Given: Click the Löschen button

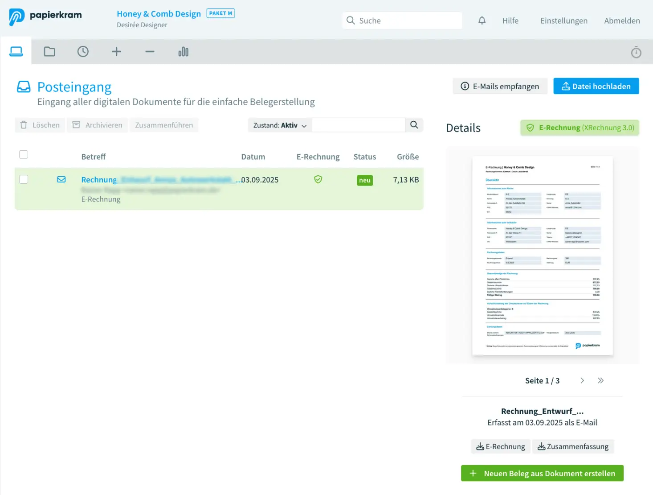Looking at the screenshot, I should (40, 125).
